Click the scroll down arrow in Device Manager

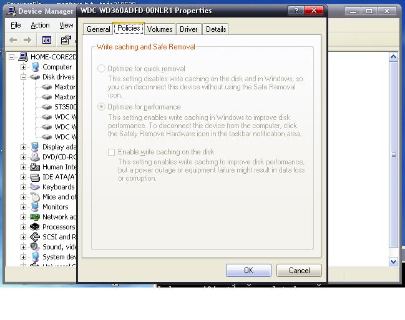[393, 261]
